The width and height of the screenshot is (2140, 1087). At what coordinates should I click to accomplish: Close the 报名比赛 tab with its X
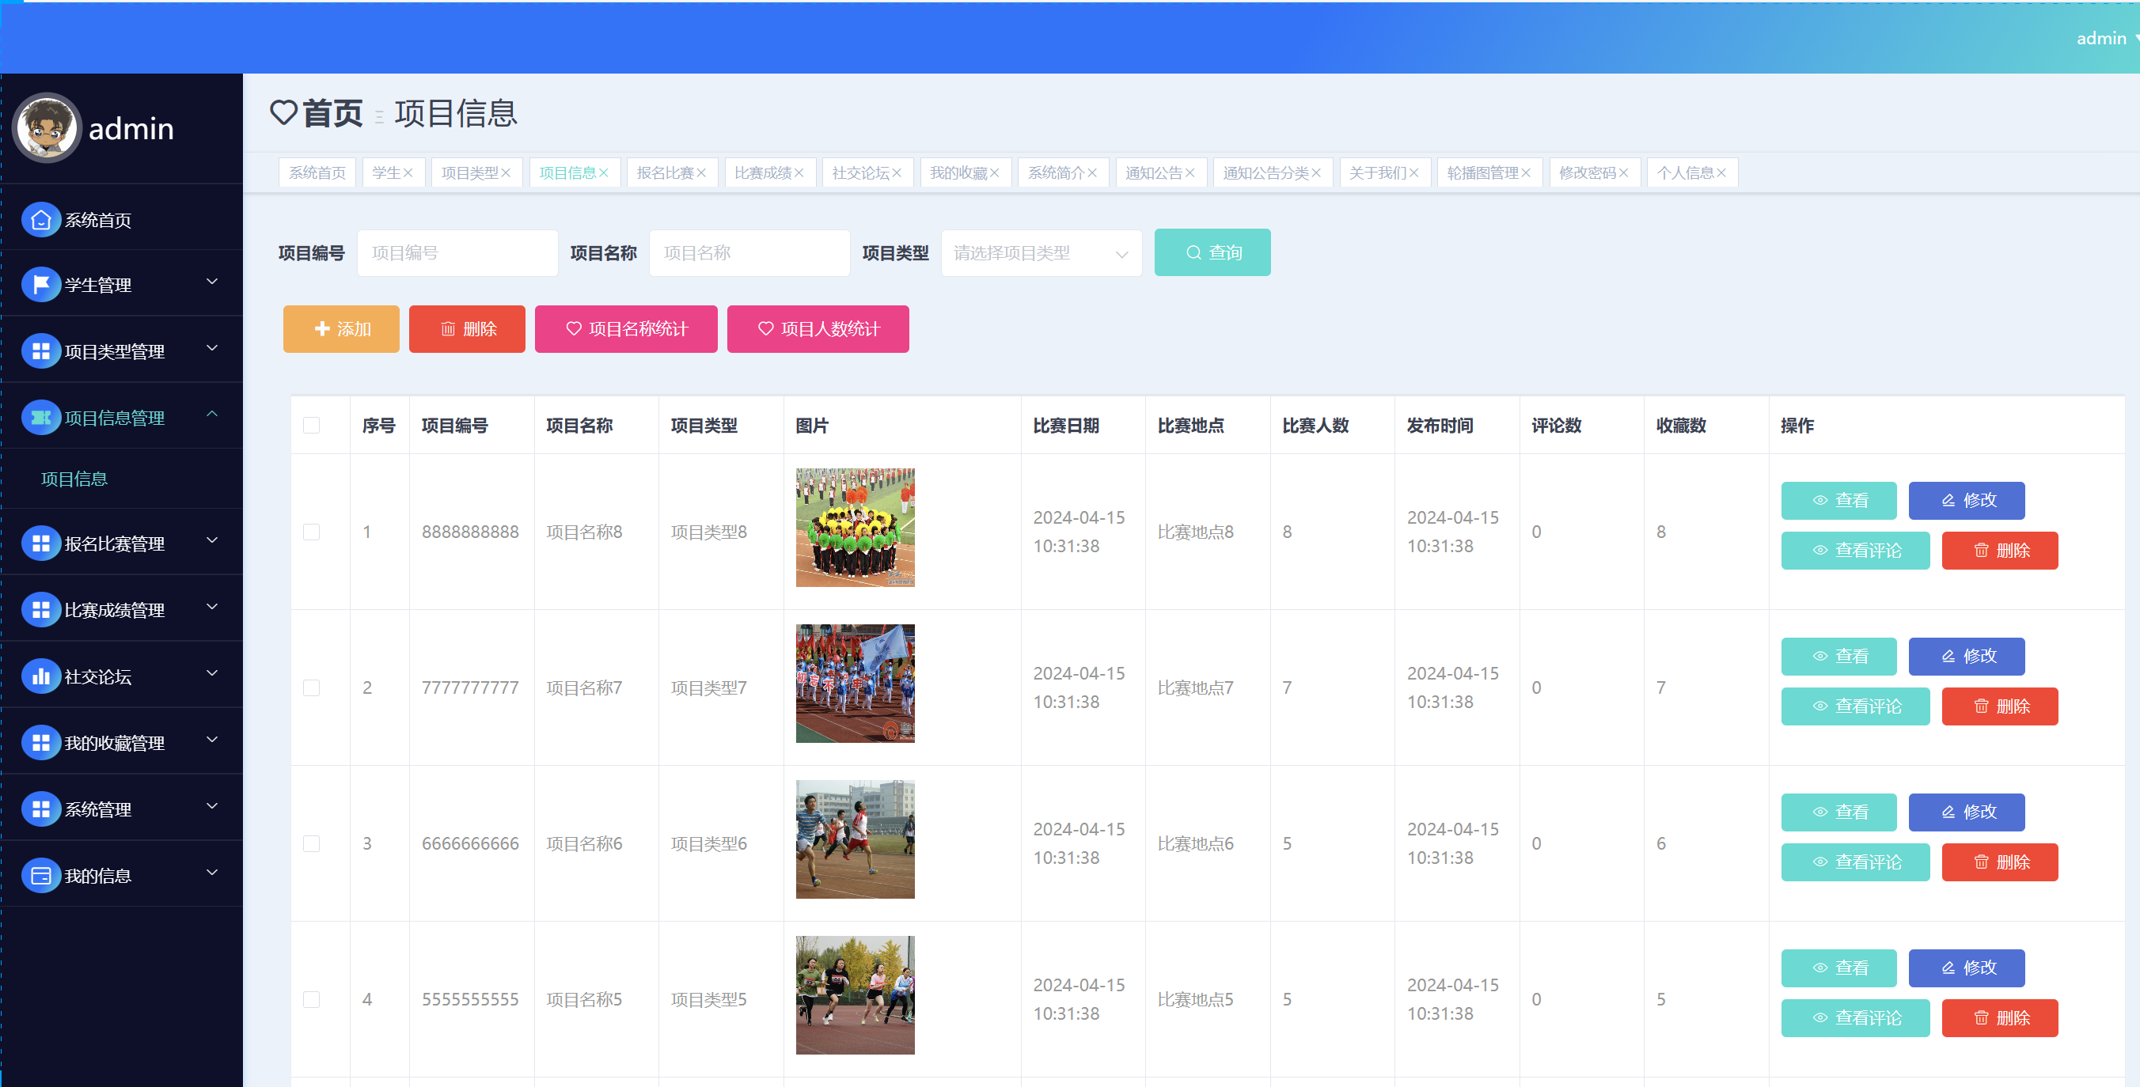point(702,173)
